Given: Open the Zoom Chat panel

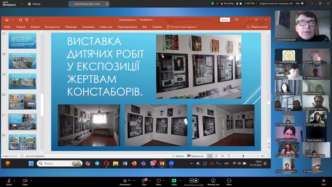Looking at the screenshot, I should (x=144, y=181).
